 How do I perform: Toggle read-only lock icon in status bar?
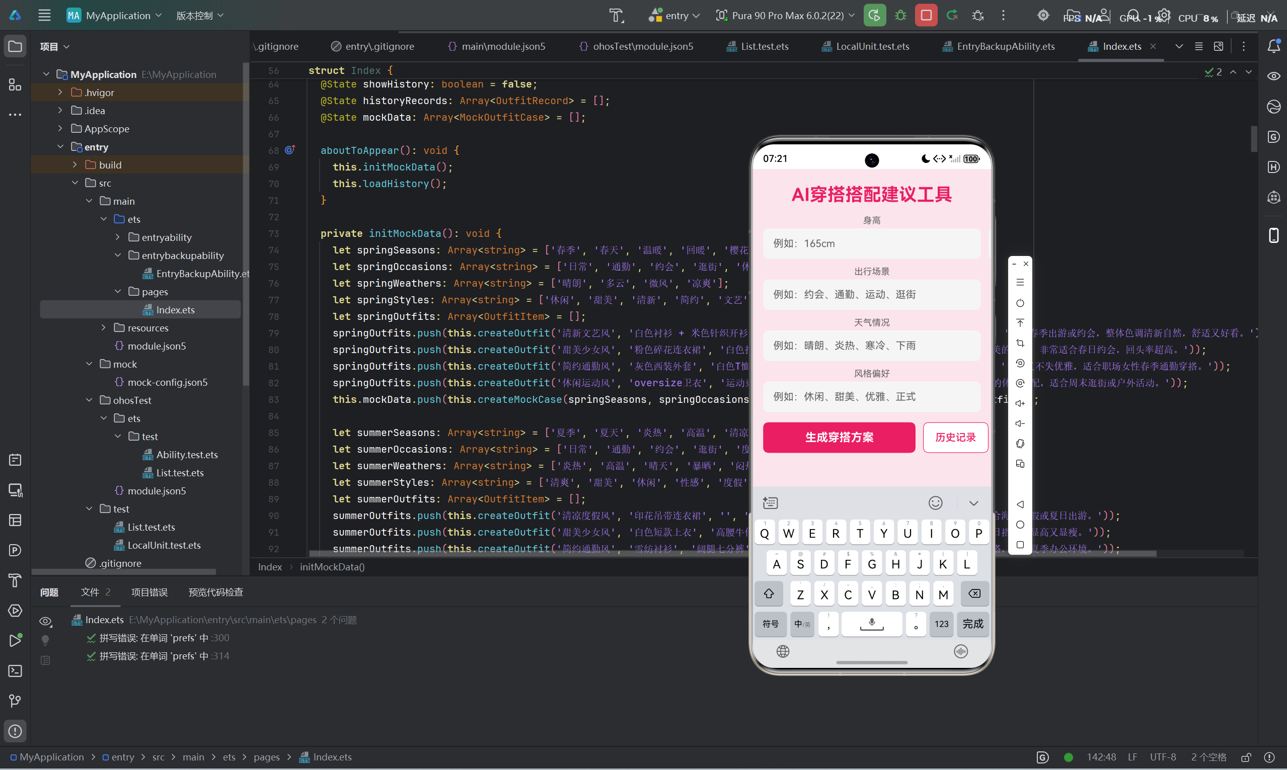[x=1245, y=757]
